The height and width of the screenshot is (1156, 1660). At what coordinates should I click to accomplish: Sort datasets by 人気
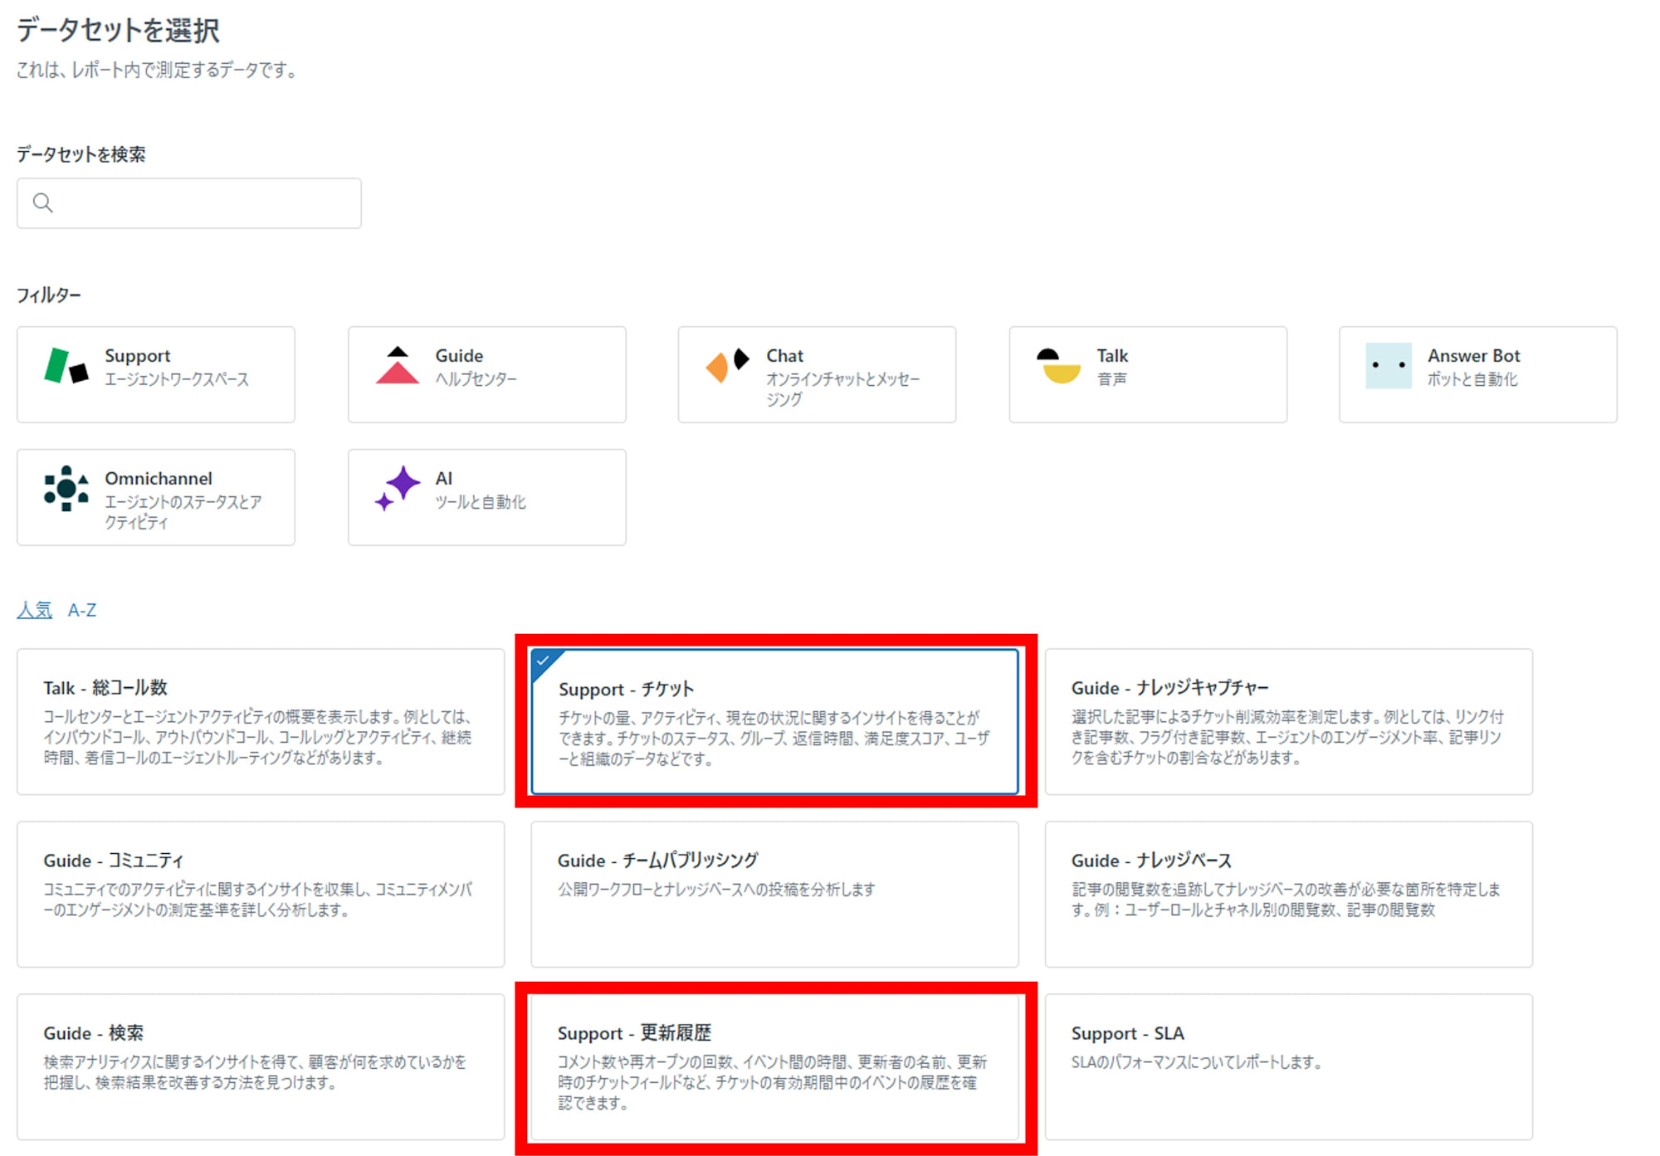point(35,610)
